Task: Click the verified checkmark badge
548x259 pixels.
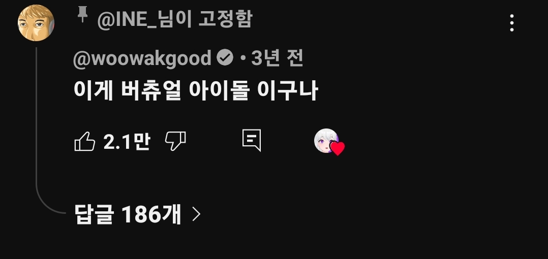Action: [x=225, y=57]
